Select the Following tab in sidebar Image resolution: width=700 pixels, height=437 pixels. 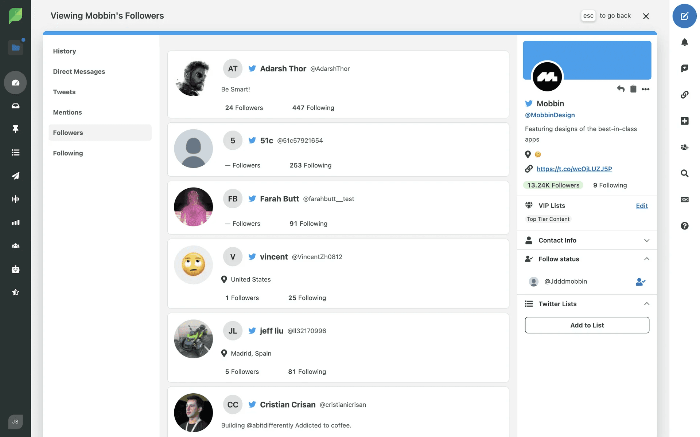click(68, 153)
